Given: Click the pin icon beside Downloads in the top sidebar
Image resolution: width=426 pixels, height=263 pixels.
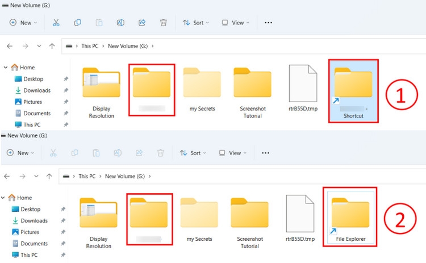Looking at the screenshot, I should 66,90.
